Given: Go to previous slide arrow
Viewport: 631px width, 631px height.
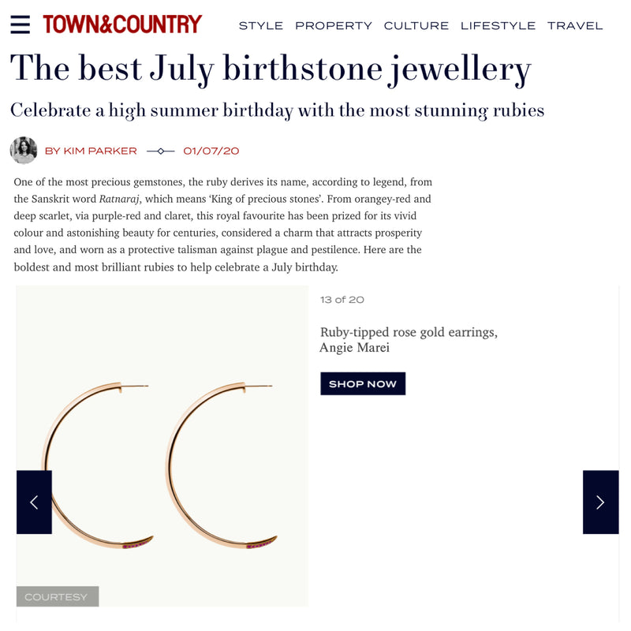Looking at the screenshot, I should [x=34, y=502].
